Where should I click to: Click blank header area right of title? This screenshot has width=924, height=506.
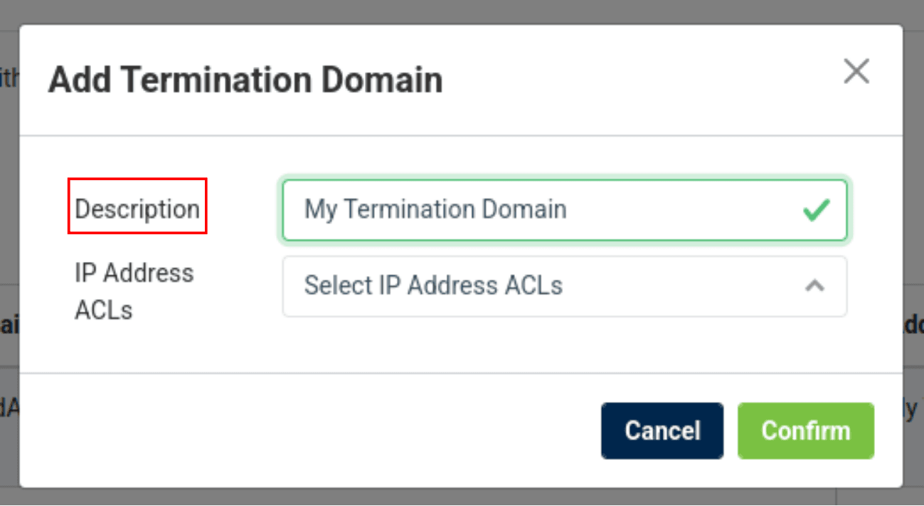(640, 80)
